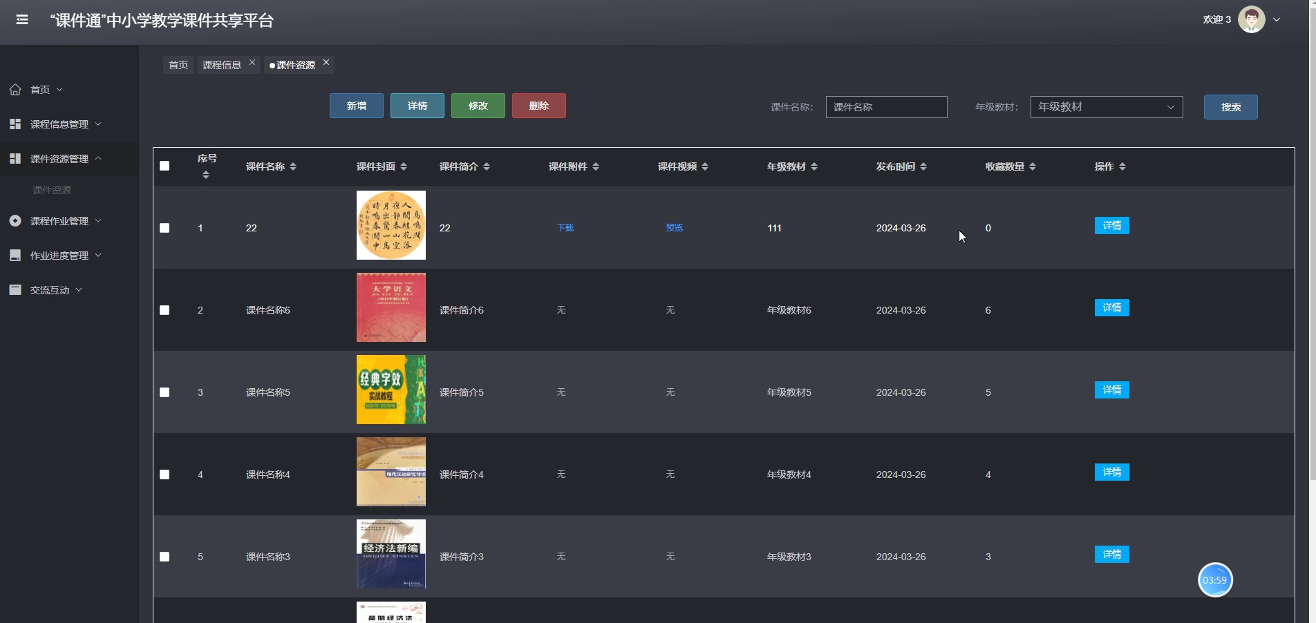Screen dimensions: 1316x623
Task: Click the 课程作业管理 sidebar icon
Action: coord(15,220)
